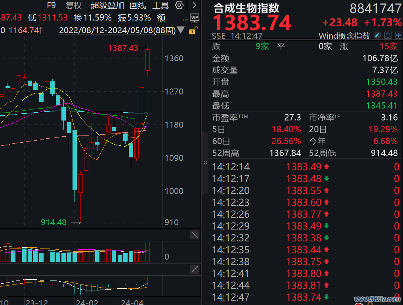This screenshot has height=305, width=403.
Task: Open the F9 menu item
Action: coord(52,5)
